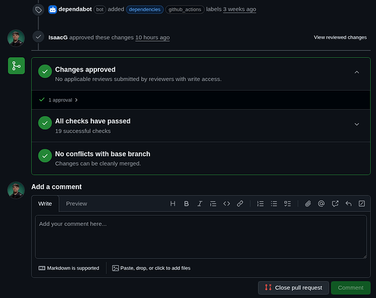Open View reviewed changes link
The height and width of the screenshot is (298, 376).
click(340, 38)
